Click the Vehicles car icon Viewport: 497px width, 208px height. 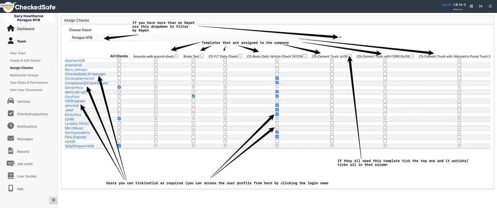[x=11, y=101]
